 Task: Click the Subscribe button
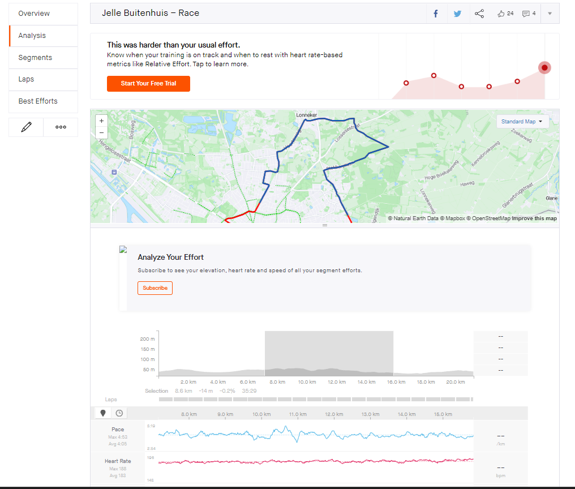tap(155, 288)
